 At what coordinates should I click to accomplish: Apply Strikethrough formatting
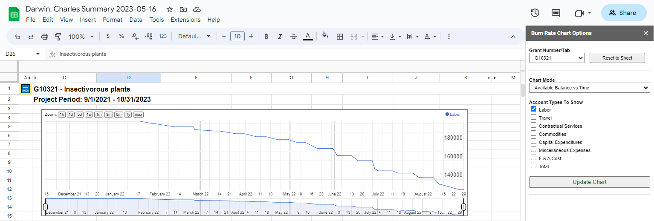[294, 37]
